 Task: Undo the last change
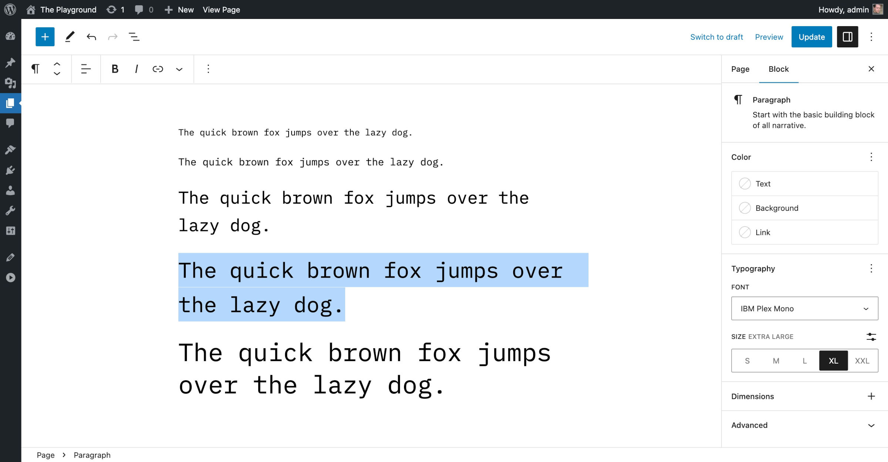point(91,37)
